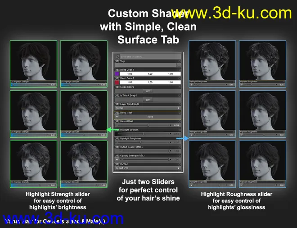The width and height of the screenshot is (297, 228).
Task: Click the Highlight Strength slider handle
Action: [x=144, y=134]
